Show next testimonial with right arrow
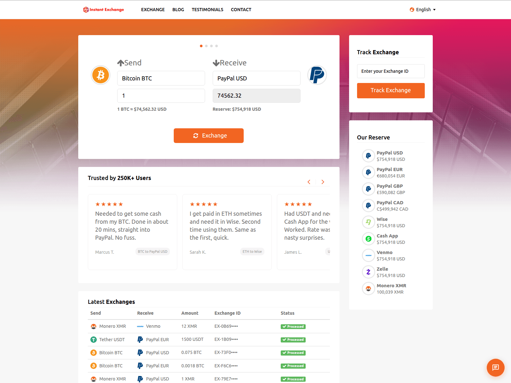Viewport: 511px width, 383px height. (323, 182)
